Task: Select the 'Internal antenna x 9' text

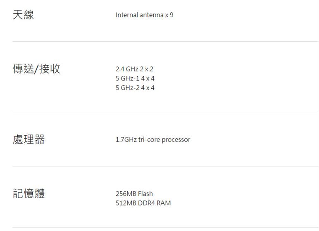Action: click(x=144, y=15)
